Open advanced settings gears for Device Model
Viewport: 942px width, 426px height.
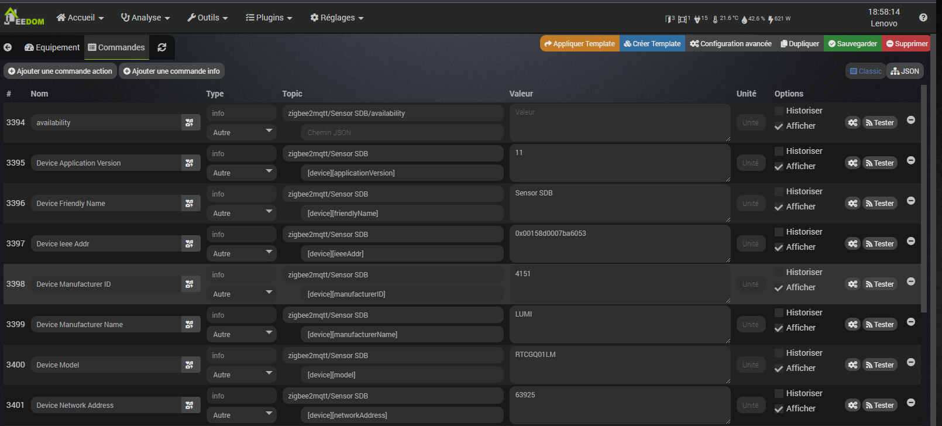pyautogui.click(x=852, y=365)
